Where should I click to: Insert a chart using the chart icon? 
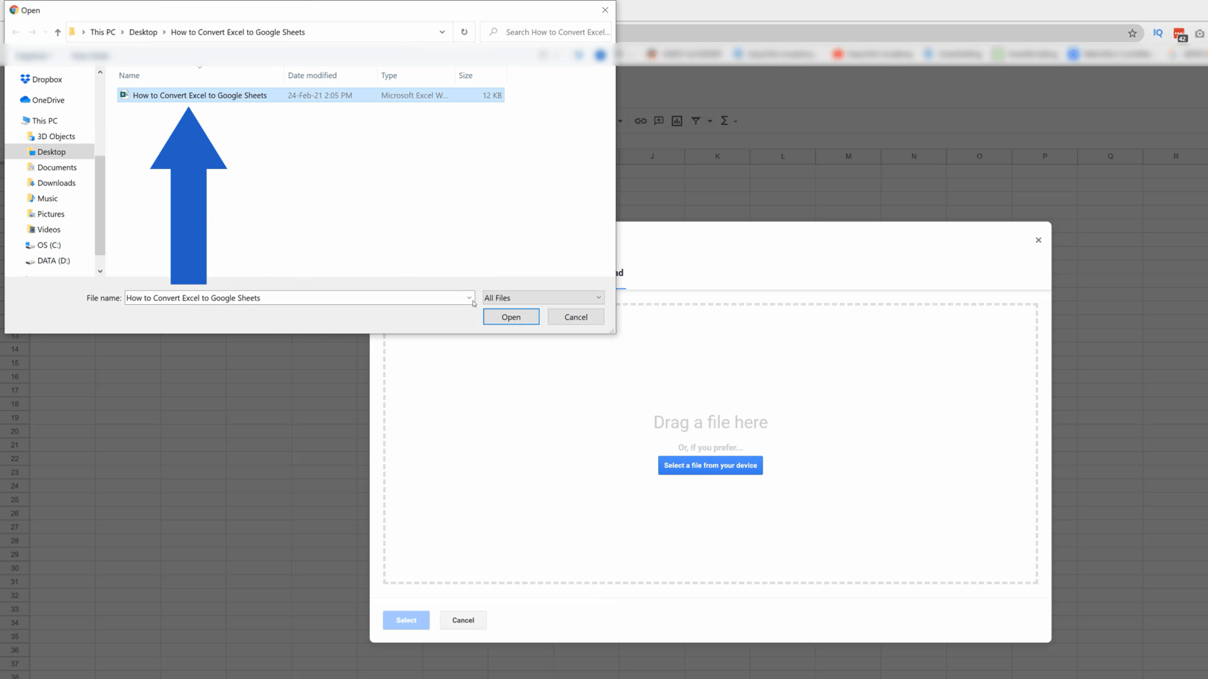click(676, 121)
